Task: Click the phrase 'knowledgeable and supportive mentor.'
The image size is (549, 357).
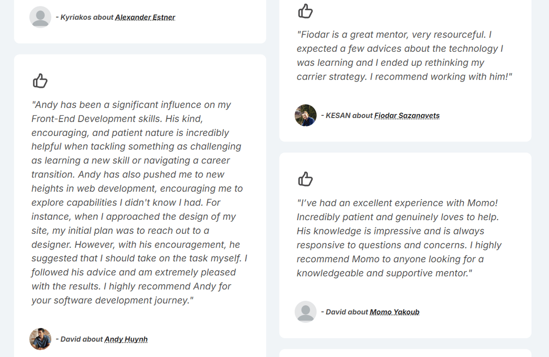Action: (384, 273)
